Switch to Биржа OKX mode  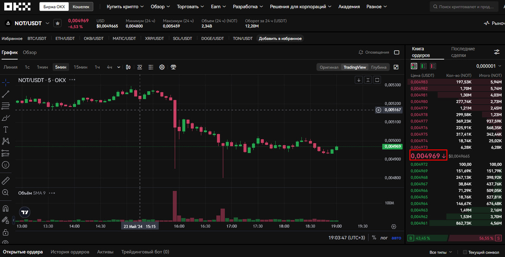coord(54,7)
